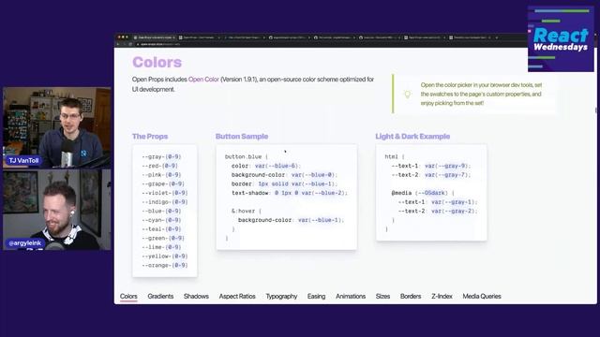Click the Button Sample heading
This screenshot has height=337, width=600.
[x=242, y=137]
